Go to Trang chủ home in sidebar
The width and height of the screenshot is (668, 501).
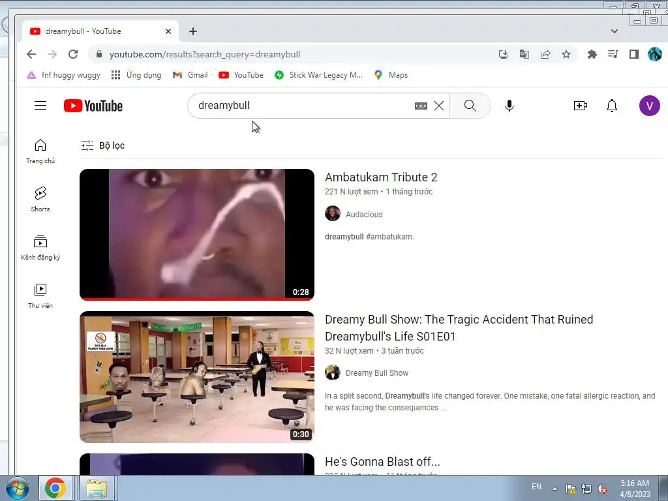pyautogui.click(x=40, y=151)
